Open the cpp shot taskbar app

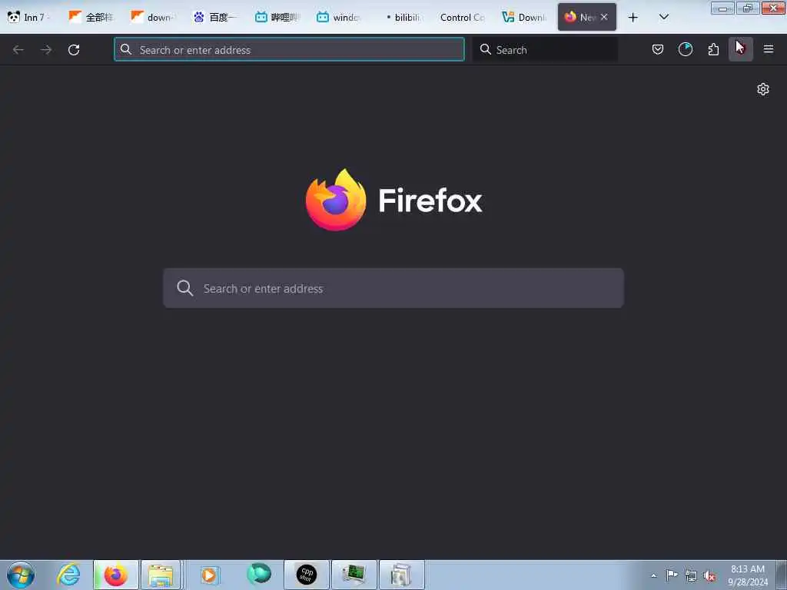307,575
